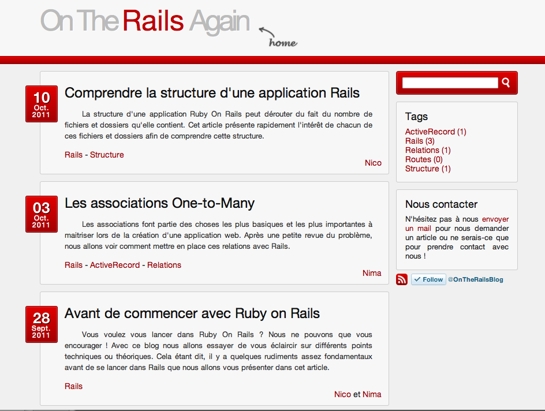Screen dimensions: 545x411
Task: Open the red RSS feed icon
Action: point(402,279)
